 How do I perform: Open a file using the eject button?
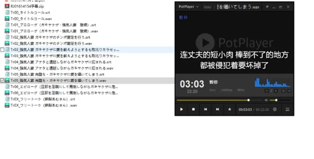coord(230,109)
